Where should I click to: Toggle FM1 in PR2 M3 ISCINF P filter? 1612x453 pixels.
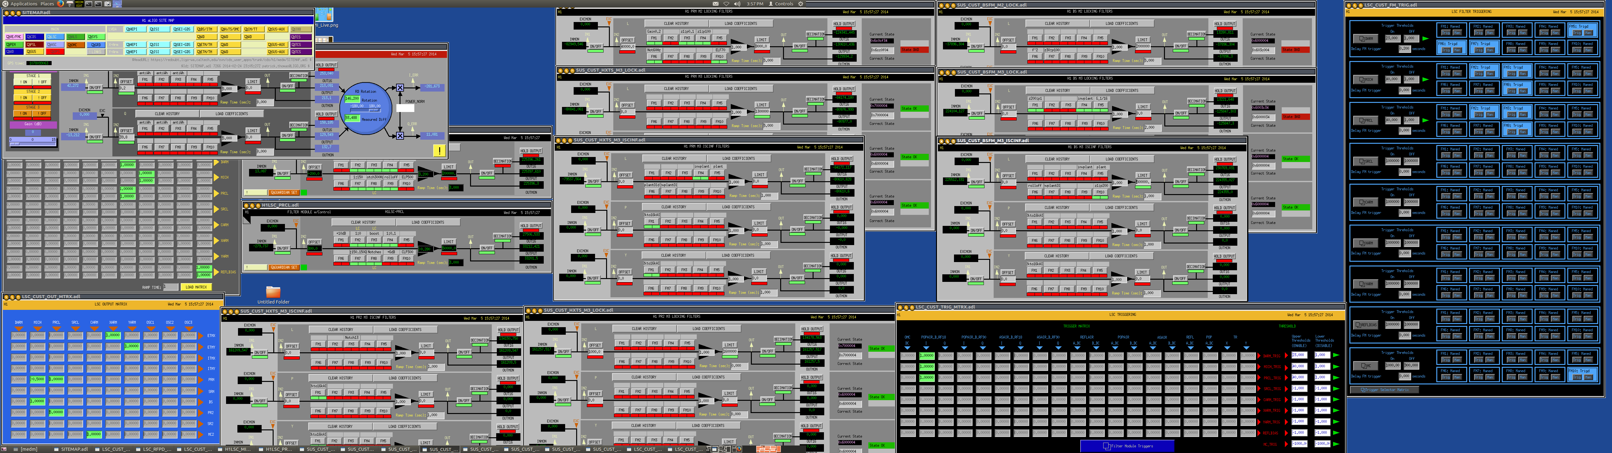click(318, 393)
